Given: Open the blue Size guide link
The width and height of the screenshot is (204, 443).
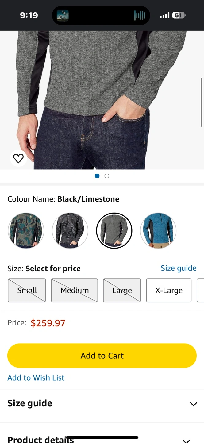Looking at the screenshot, I should tap(179, 268).
